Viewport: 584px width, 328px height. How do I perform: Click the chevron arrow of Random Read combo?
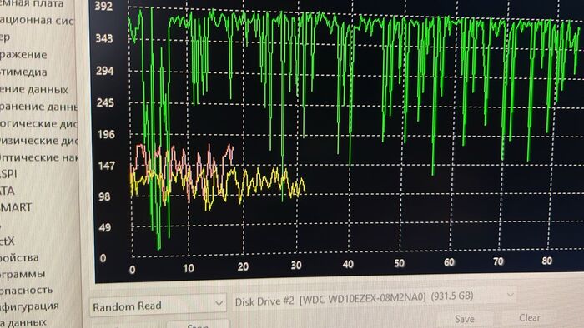tap(219, 304)
